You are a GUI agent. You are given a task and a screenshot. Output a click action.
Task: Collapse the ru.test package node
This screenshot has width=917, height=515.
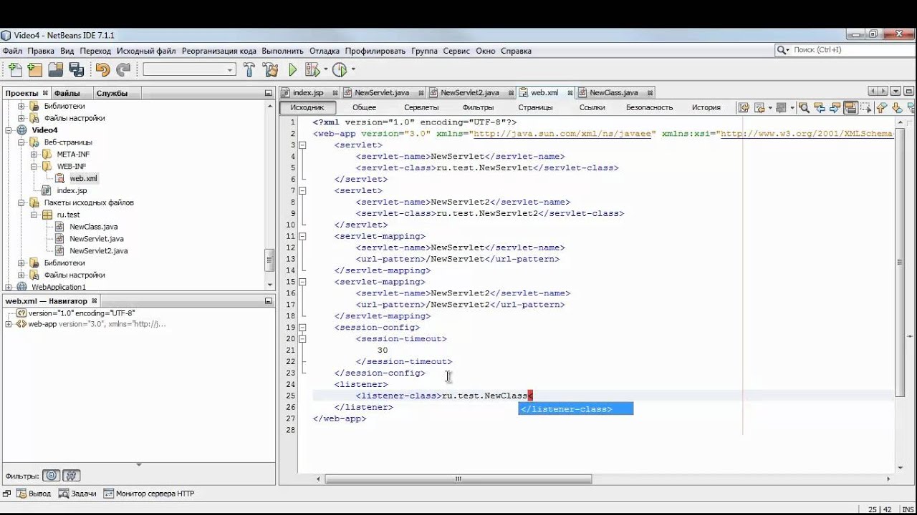[x=34, y=215]
